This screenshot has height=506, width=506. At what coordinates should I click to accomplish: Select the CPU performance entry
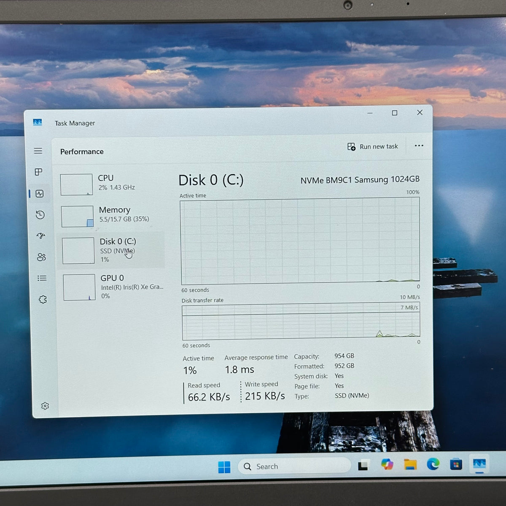point(110,184)
